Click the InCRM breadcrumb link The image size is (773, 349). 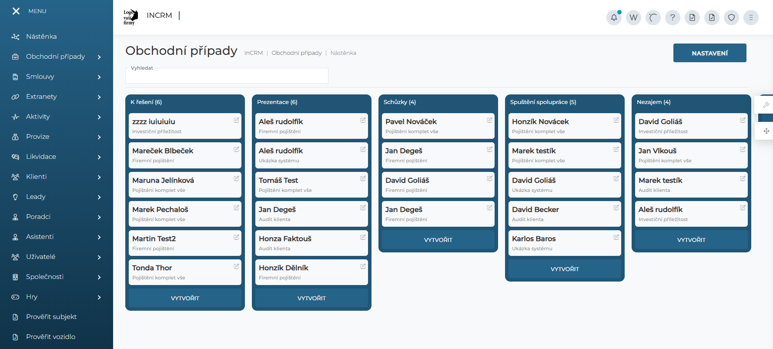tap(254, 53)
